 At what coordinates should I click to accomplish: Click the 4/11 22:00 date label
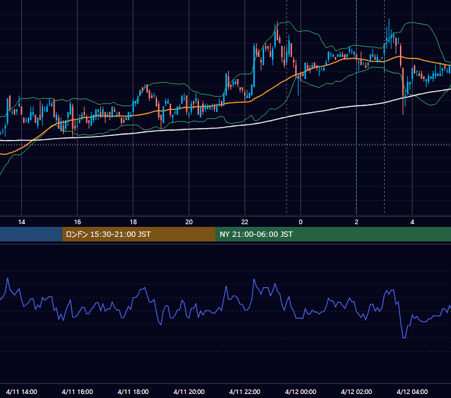(245, 391)
